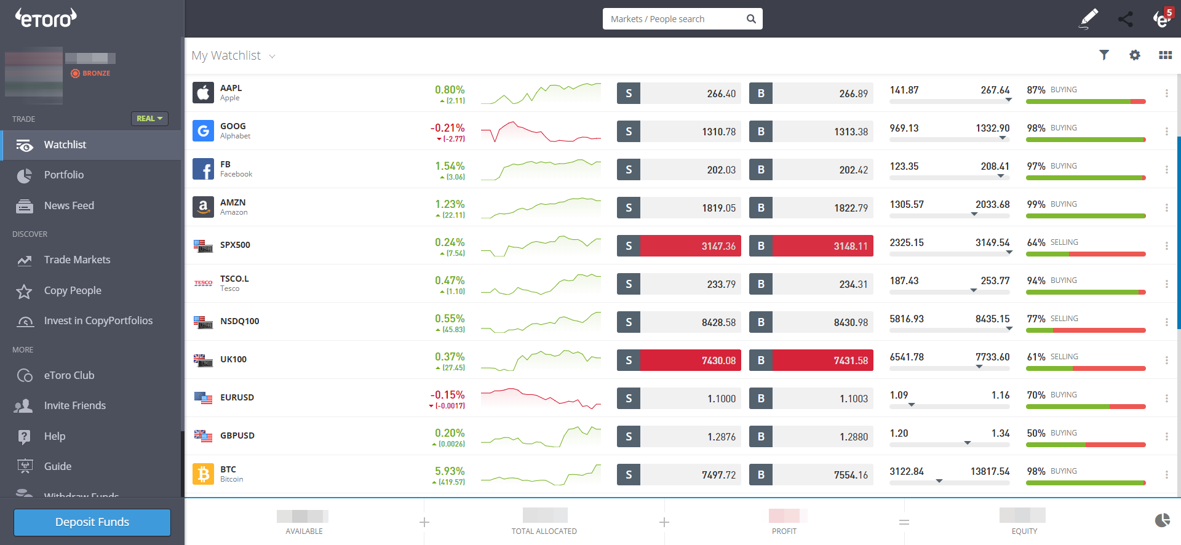Open the REAL account mode dropdown
The image size is (1181, 545).
149,119
